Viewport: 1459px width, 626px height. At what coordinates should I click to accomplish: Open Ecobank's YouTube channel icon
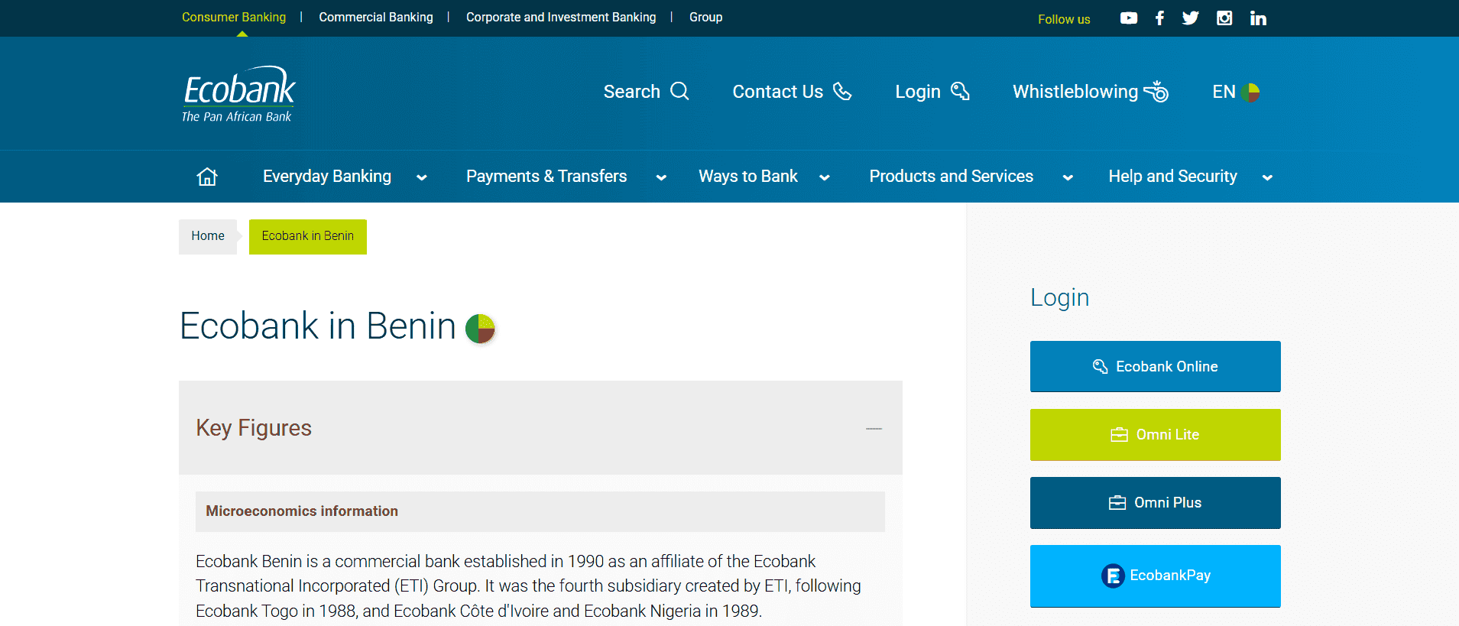1128,18
